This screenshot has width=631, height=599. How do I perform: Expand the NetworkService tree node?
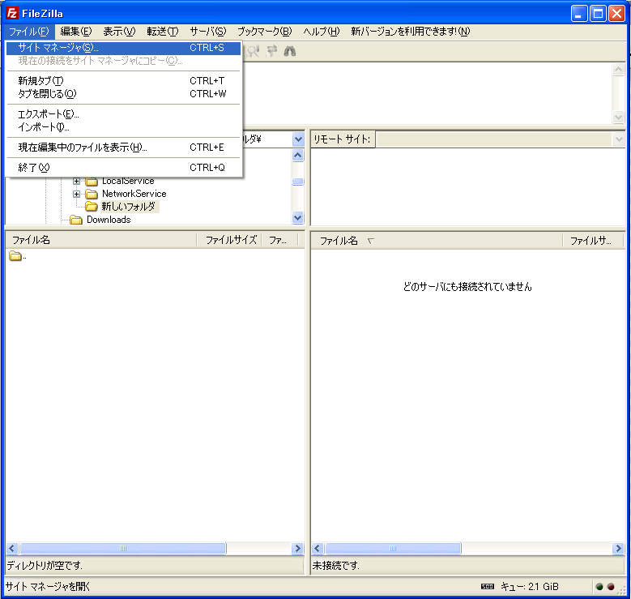coord(76,195)
